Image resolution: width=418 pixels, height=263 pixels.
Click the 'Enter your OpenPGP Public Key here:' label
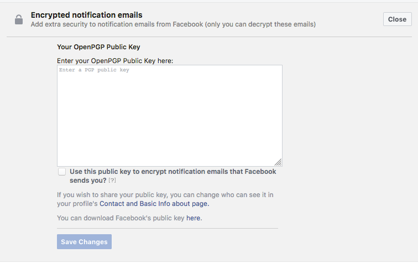coord(115,61)
